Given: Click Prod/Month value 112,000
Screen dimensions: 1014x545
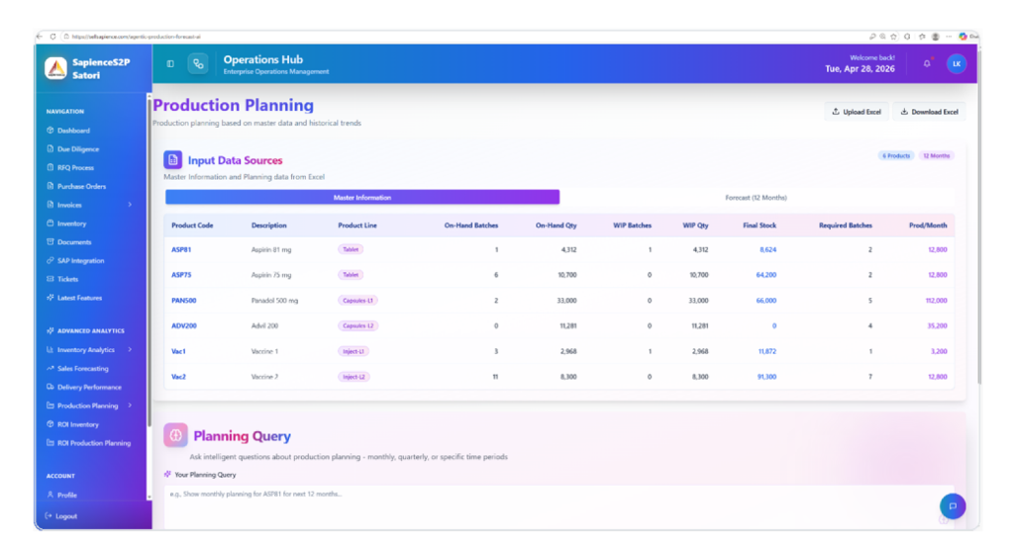Looking at the screenshot, I should tap(936, 301).
